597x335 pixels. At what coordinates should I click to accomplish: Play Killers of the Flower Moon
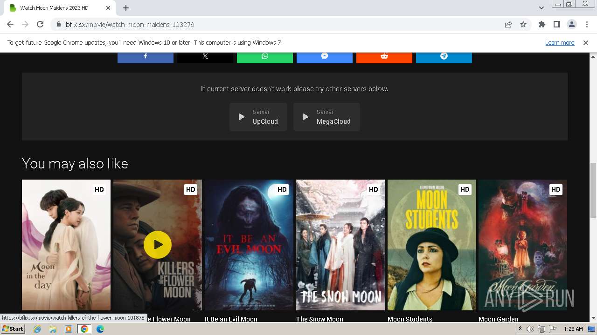coord(158,245)
